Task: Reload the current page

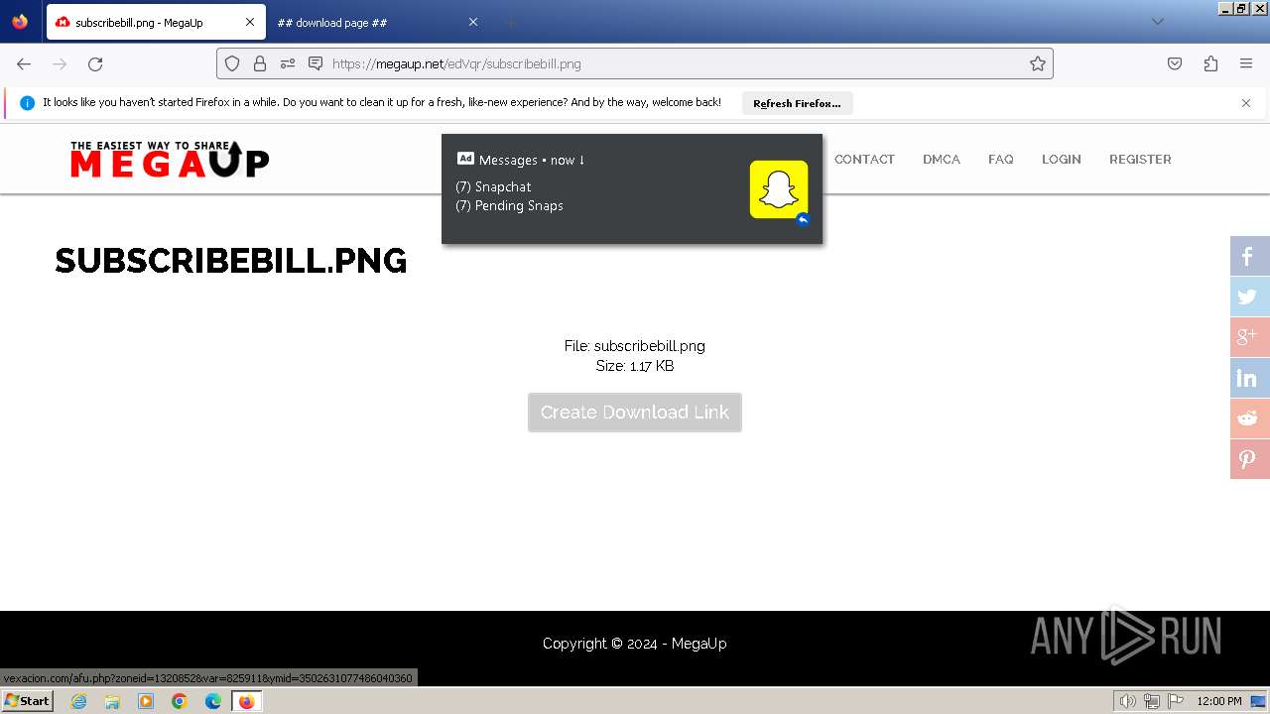Action: tap(95, 63)
